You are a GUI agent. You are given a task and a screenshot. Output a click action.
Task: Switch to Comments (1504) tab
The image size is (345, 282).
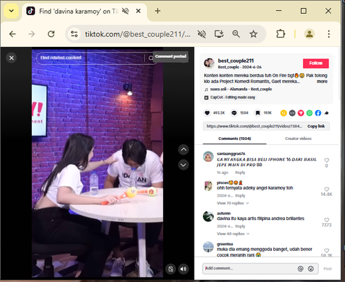(235, 139)
